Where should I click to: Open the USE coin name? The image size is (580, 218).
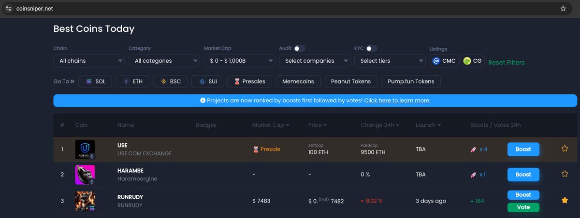tap(122, 145)
